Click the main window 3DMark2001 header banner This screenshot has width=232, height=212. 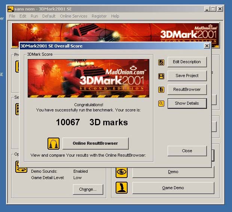click(x=115, y=33)
